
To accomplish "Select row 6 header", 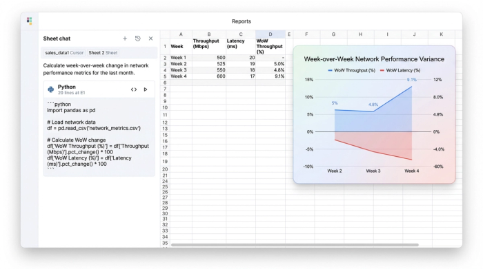I will (165, 83).
